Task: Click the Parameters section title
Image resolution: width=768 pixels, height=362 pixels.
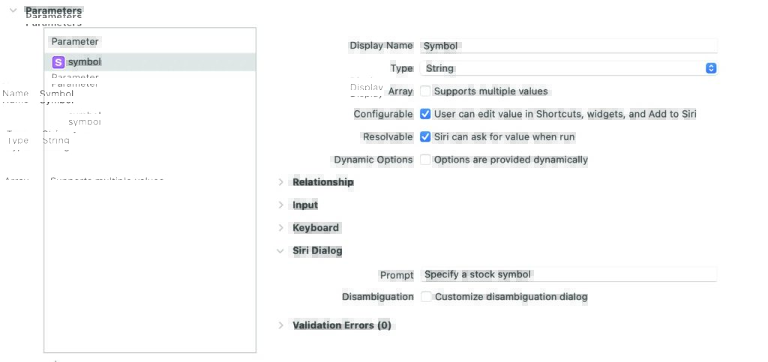Action: click(53, 10)
